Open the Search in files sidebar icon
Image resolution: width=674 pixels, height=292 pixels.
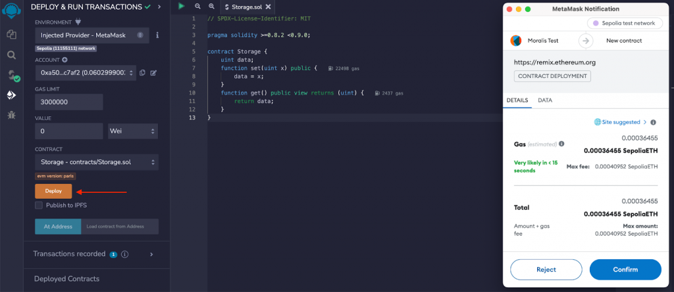coord(12,55)
